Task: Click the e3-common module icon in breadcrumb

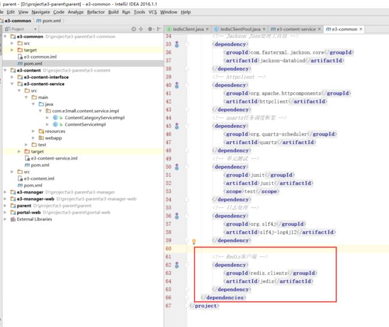Action: tap(2, 21)
